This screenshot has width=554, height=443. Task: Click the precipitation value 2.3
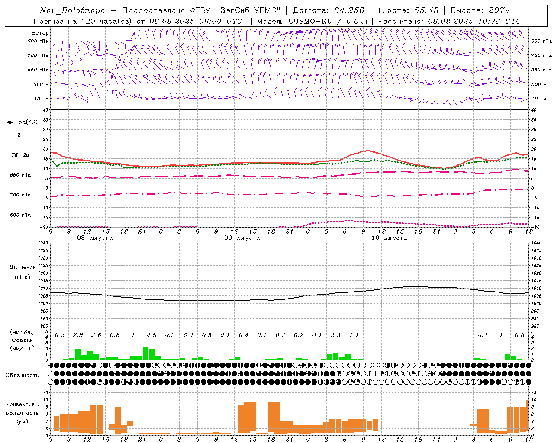(335, 335)
